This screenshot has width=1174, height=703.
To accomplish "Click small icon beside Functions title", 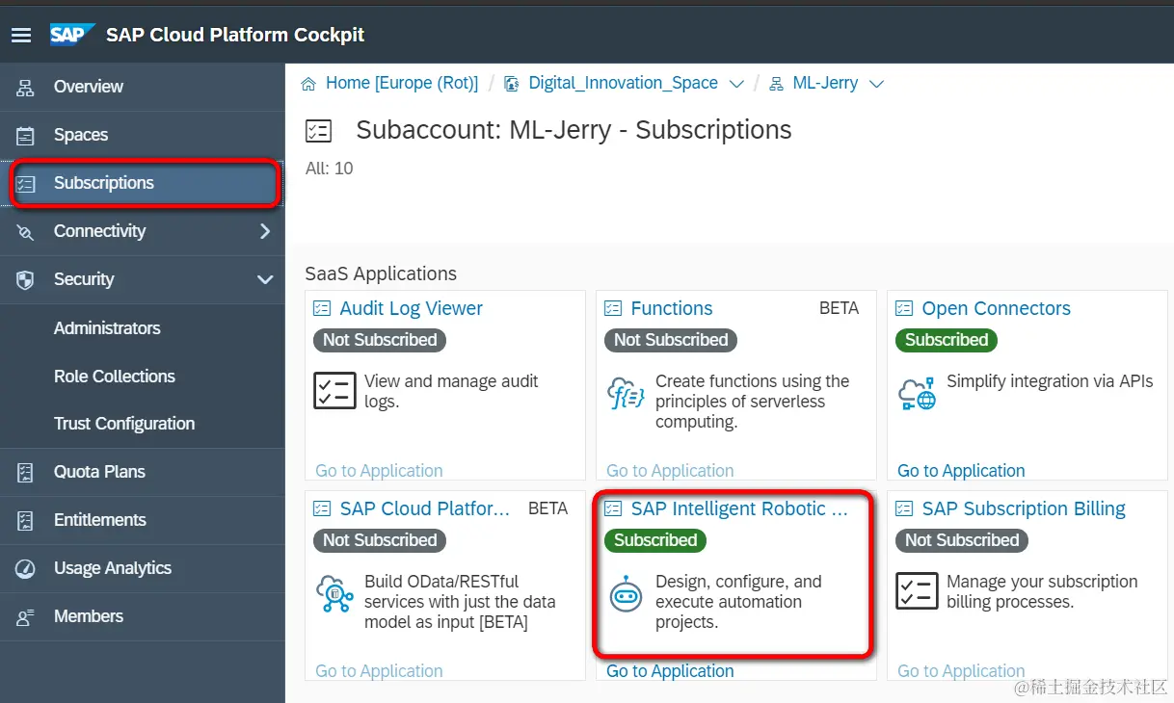I will click(613, 308).
